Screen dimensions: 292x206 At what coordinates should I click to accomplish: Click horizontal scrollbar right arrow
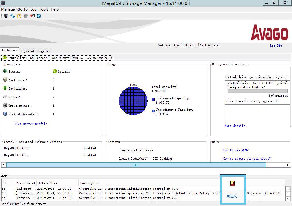pos(287,165)
